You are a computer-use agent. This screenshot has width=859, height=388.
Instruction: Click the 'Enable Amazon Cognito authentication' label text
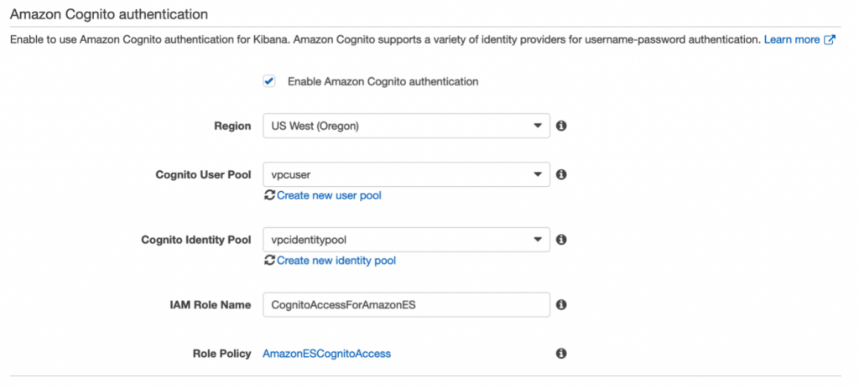[383, 82]
